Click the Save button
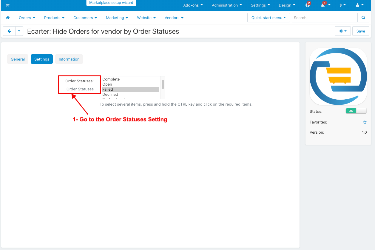375x250 pixels. (x=361, y=31)
